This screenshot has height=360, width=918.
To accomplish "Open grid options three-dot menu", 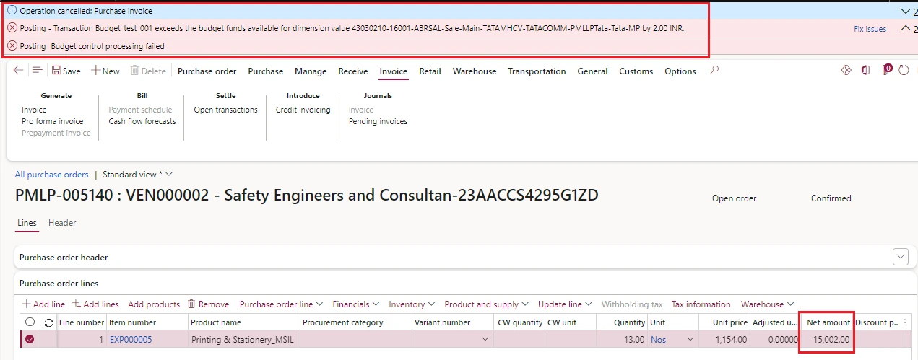I will 905,322.
